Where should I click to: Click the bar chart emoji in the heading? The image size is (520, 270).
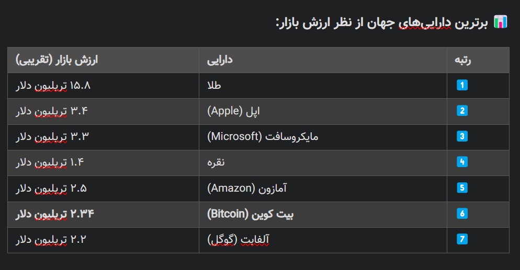click(501, 22)
